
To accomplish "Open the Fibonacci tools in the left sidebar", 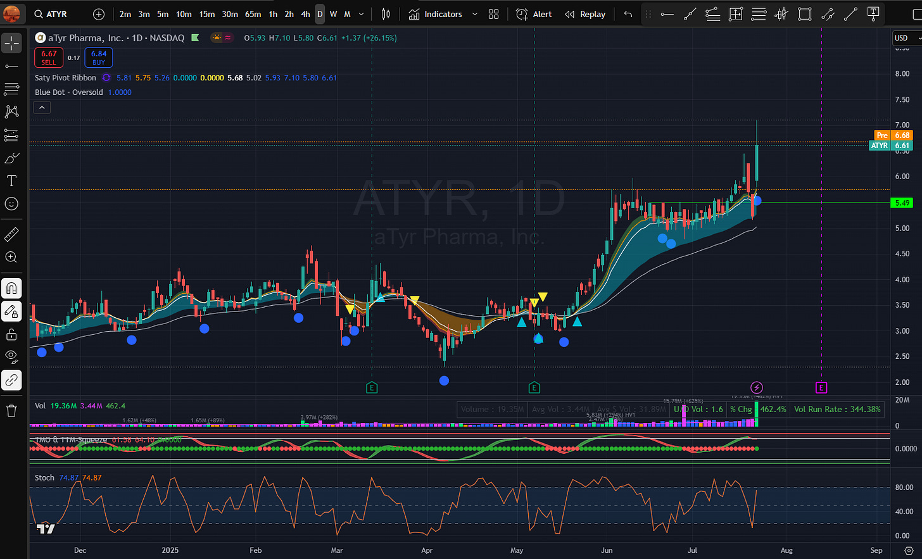I will [x=11, y=89].
